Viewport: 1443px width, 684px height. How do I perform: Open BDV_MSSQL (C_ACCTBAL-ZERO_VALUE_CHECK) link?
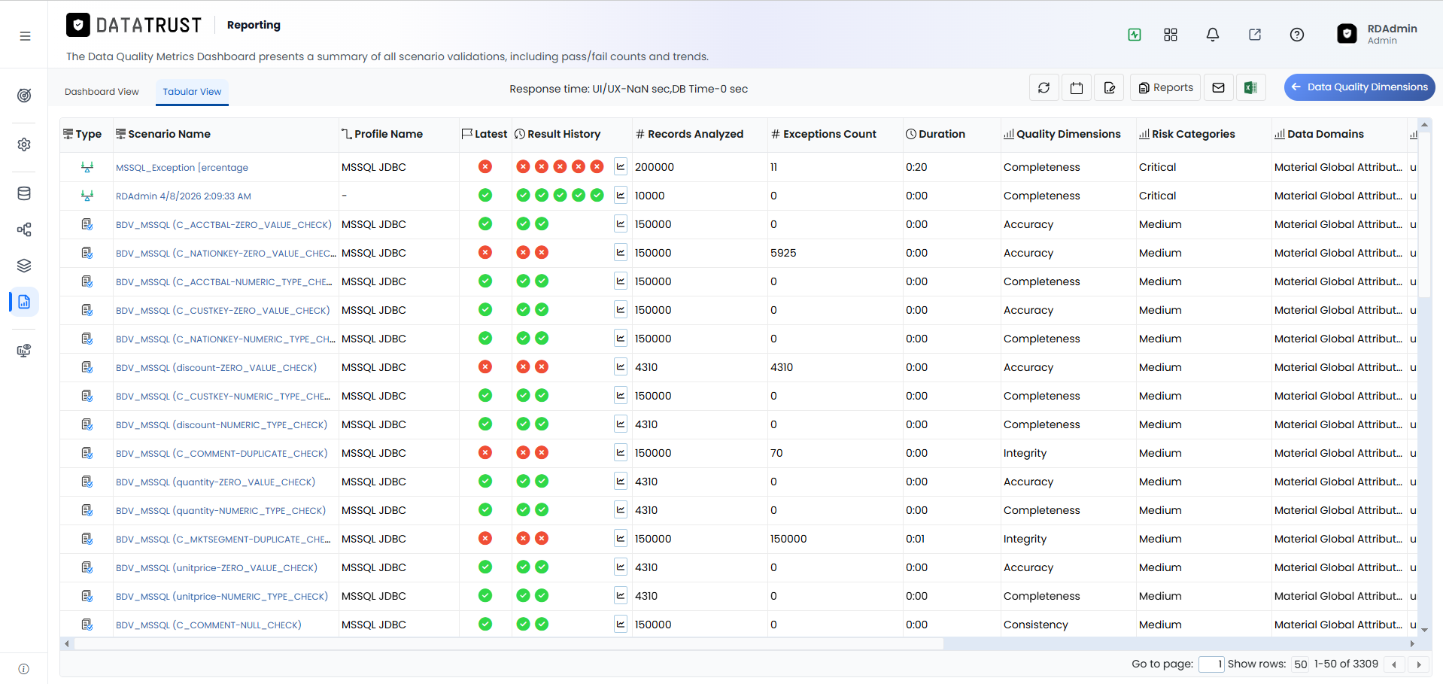click(x=223, y=224)
